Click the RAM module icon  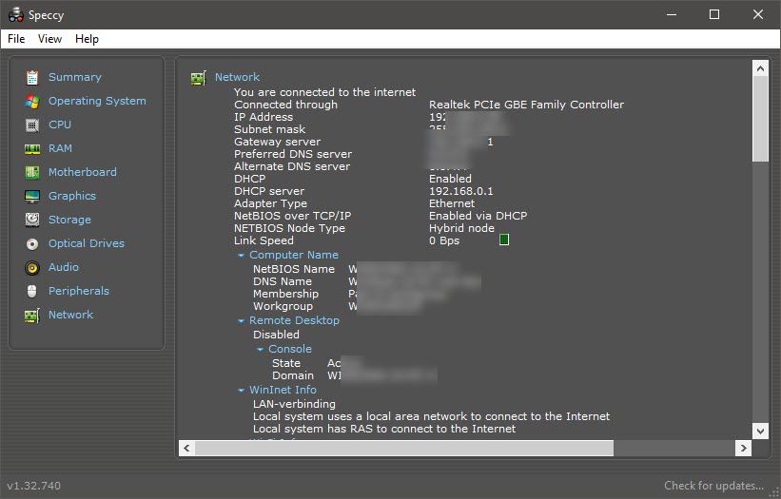(x=32, y=149)
